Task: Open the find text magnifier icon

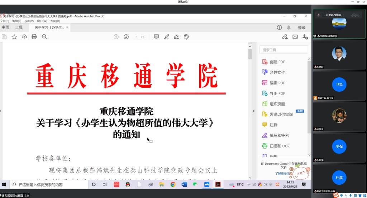Action: point(44,37)
